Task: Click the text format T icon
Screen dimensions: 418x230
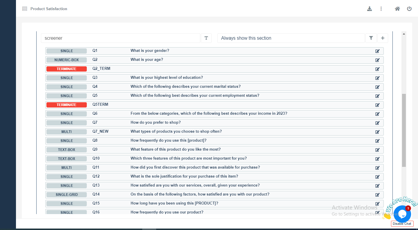Action: point(206,38)
